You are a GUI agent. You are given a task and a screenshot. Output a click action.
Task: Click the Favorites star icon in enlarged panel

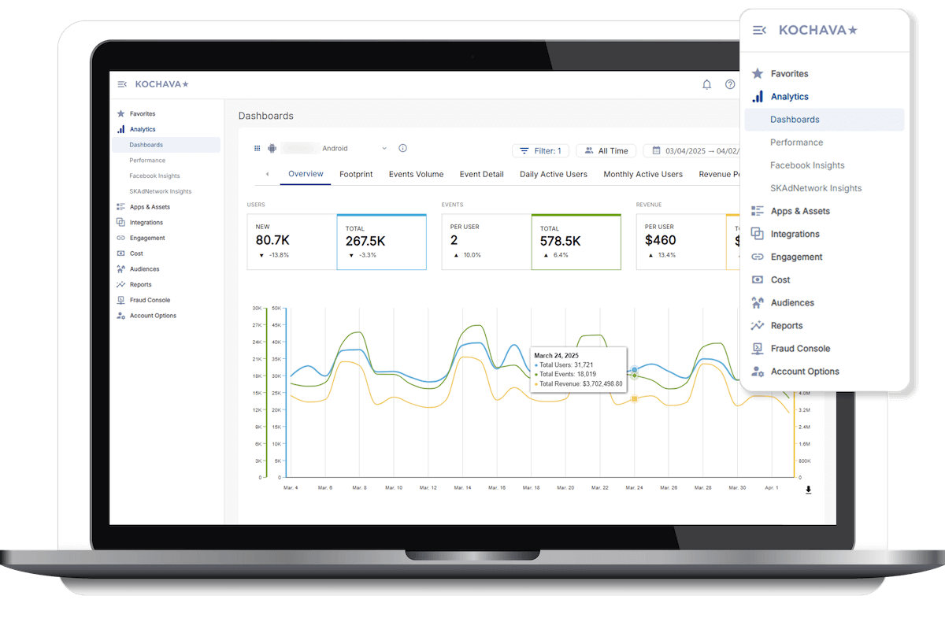tap(758, 73)
